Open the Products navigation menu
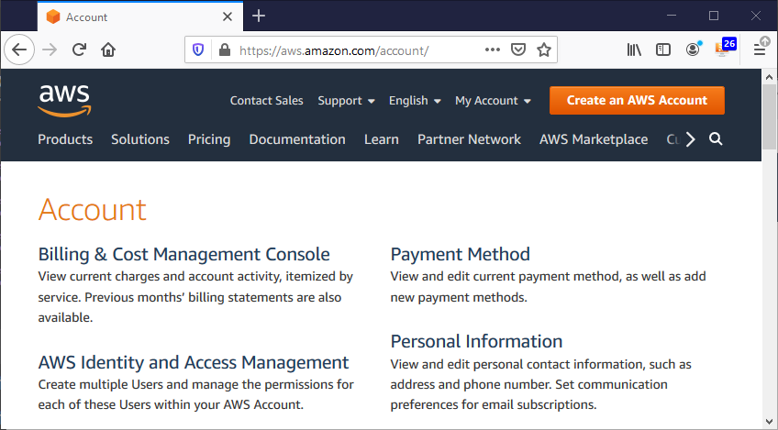This screenshot has height=430, width=778. click(65, 139)
